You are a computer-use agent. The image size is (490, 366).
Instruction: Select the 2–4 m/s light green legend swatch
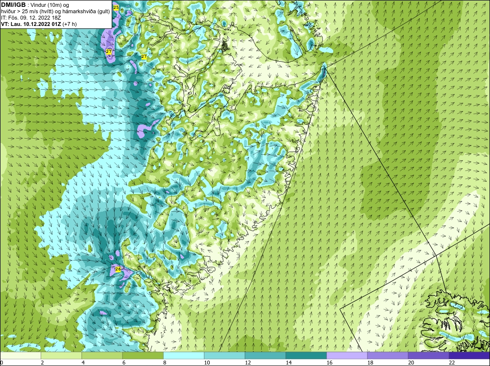(x=61, y=355)
